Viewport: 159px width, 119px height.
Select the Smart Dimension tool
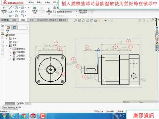point(4,10)
